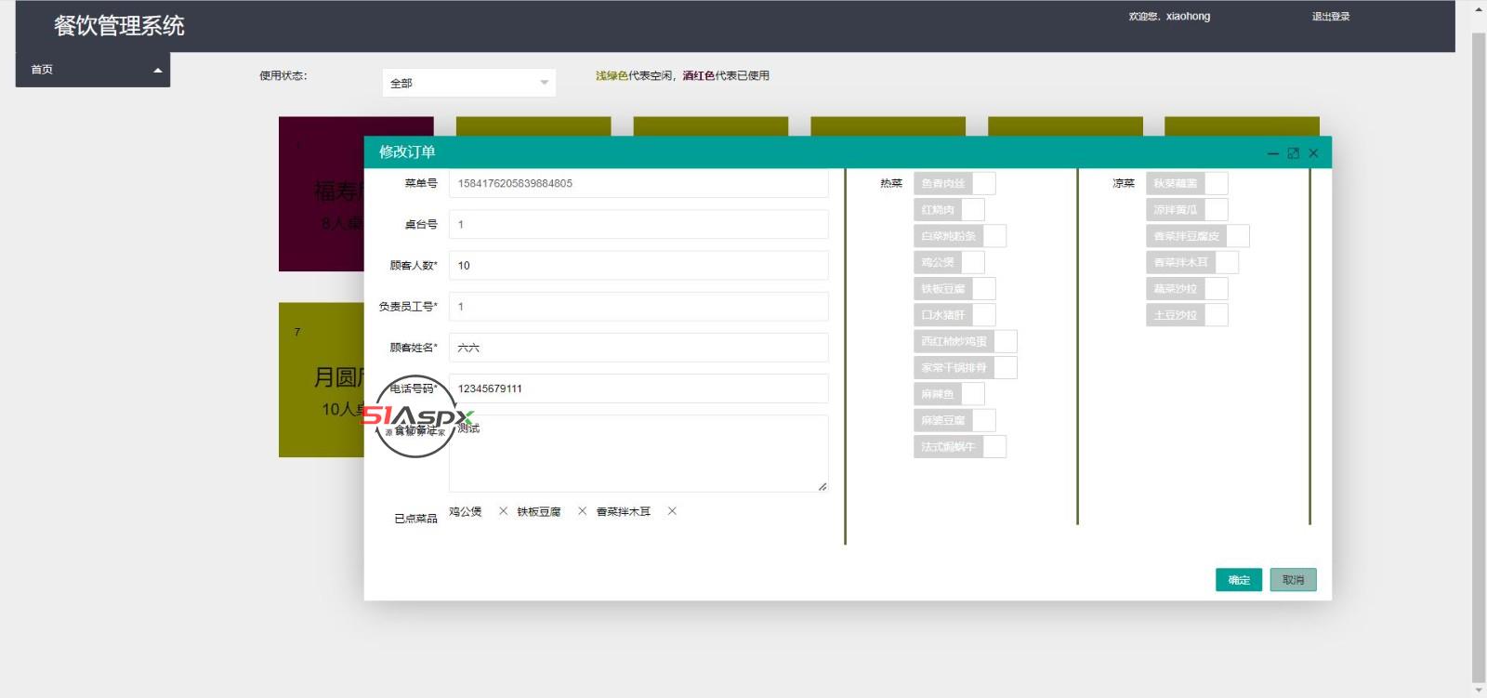The image size is (1487, 698).
Task: Click the 凉菜 category label
Action: point(1124,184)
